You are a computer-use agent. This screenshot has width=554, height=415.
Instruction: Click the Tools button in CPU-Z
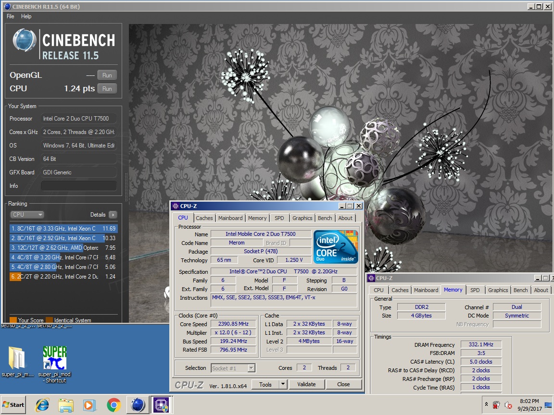(265, 385)
